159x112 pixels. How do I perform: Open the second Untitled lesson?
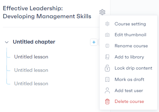coord(31,70)
